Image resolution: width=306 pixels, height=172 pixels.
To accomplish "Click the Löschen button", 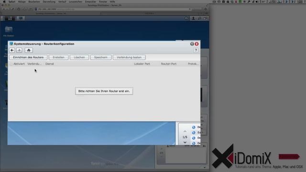I will (x=79, y=57).
